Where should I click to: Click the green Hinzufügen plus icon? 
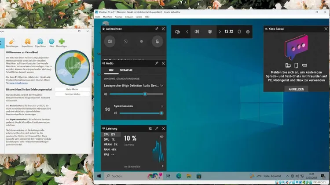62,42
